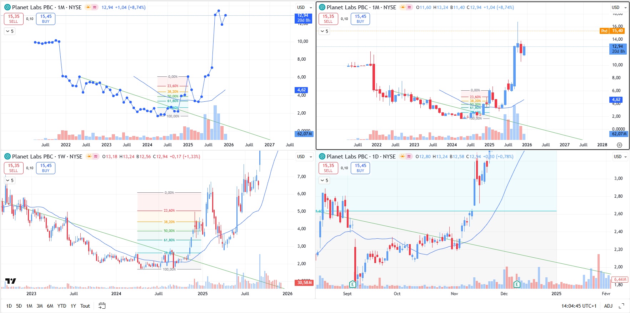Select the 1Y date range
Screen dimensions: 630x313
pos(73,306)
